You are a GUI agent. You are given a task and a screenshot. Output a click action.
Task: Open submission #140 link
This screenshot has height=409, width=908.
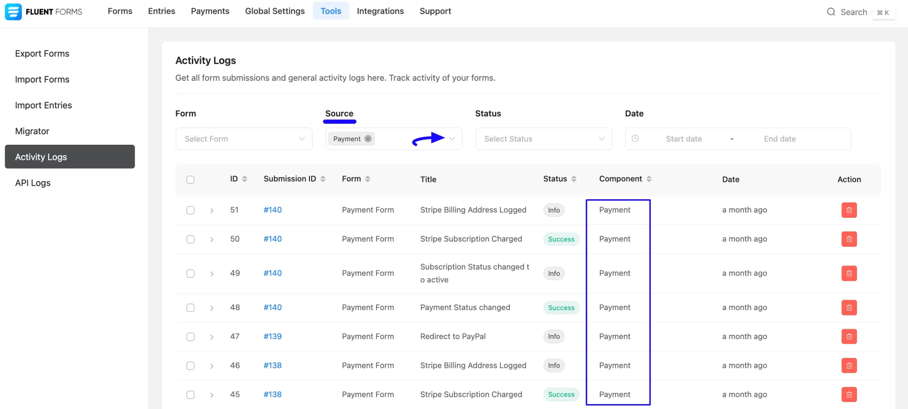[272, 210]
